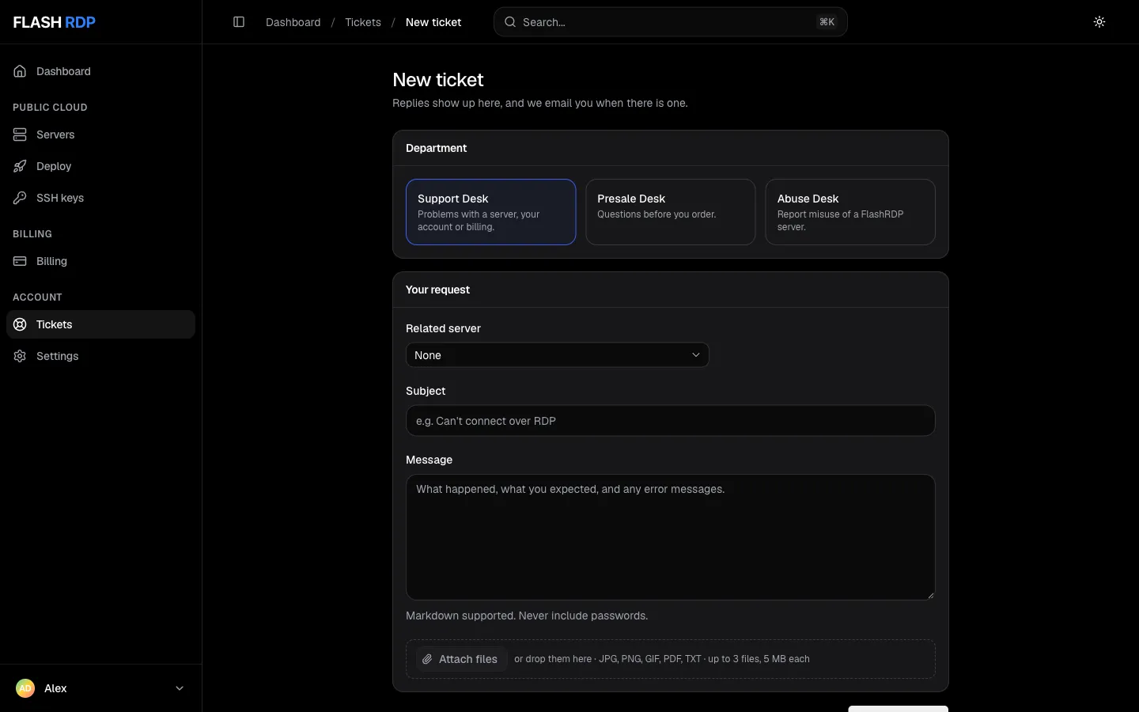Click the Tickets breadcrumb link
This screenshot has width=1139, height=712.
(363, 22)
